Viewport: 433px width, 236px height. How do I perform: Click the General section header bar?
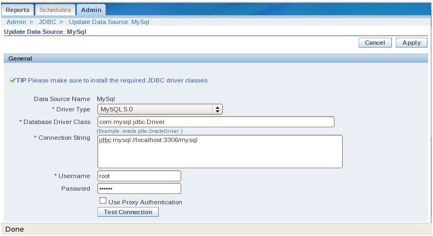[216, 58]
